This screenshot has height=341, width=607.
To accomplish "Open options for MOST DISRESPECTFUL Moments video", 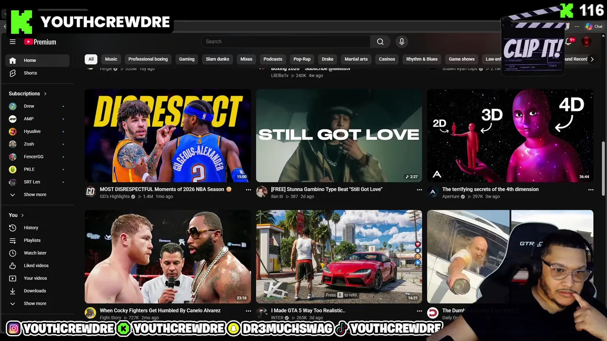I will click(248, 189).
